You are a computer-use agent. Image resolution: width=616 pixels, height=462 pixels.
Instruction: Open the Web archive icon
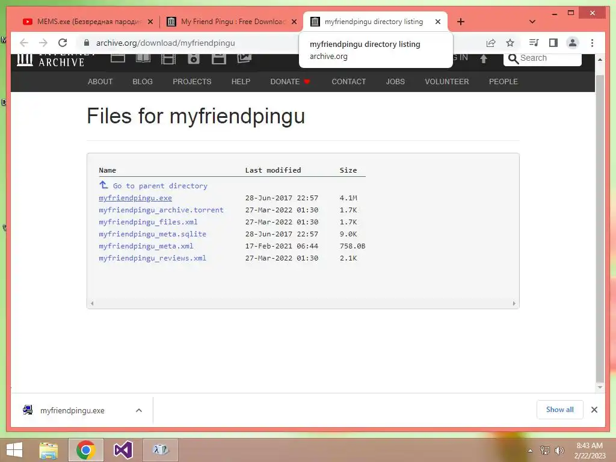(x=118, y=58)
